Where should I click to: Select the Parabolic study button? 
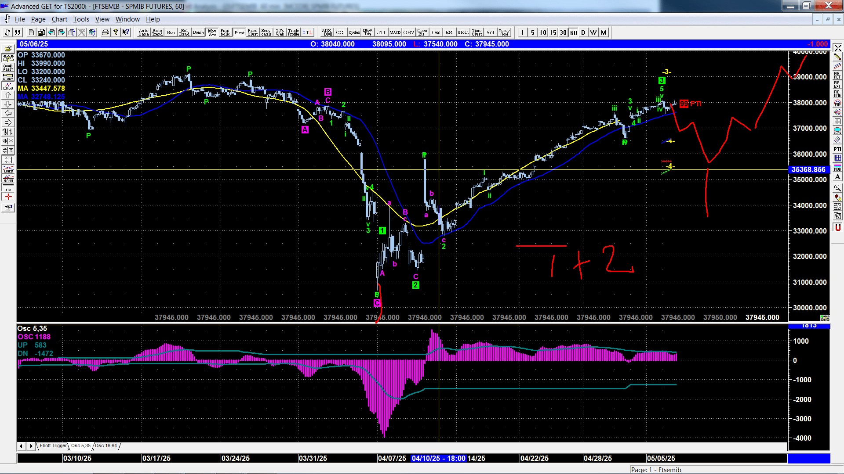226,32
